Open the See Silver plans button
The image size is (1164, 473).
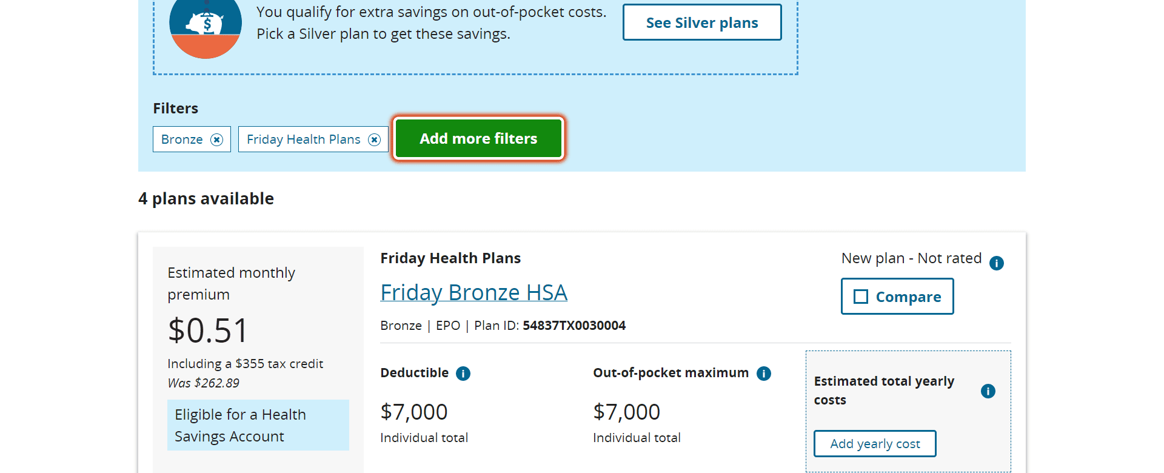(x=702, y=22)
